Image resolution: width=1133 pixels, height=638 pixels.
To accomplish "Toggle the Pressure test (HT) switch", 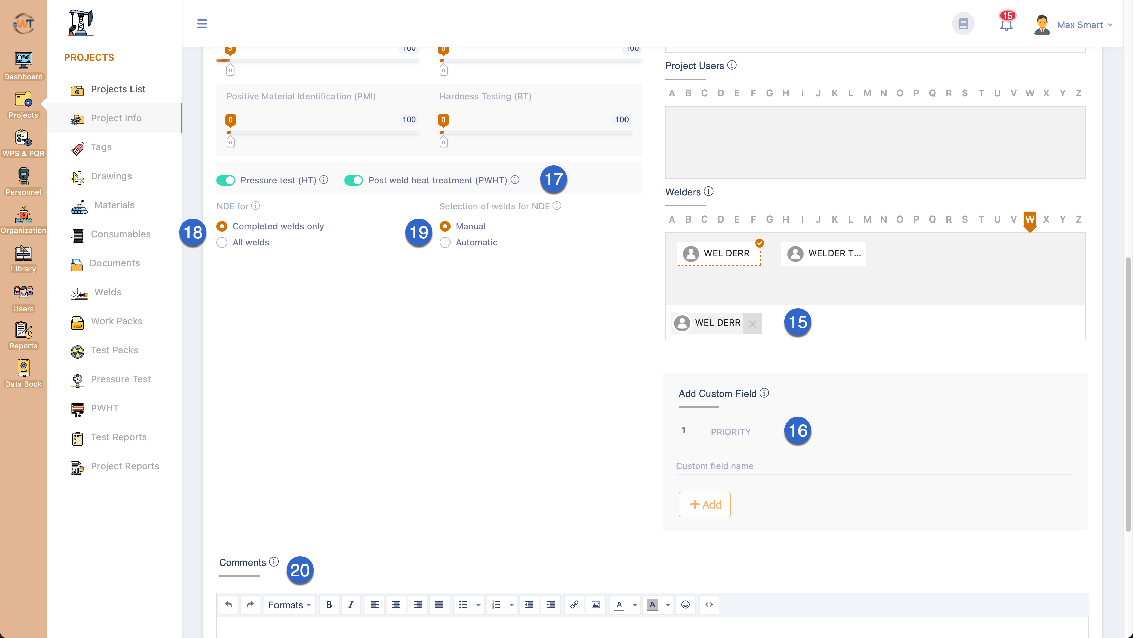I will (226, 180).
